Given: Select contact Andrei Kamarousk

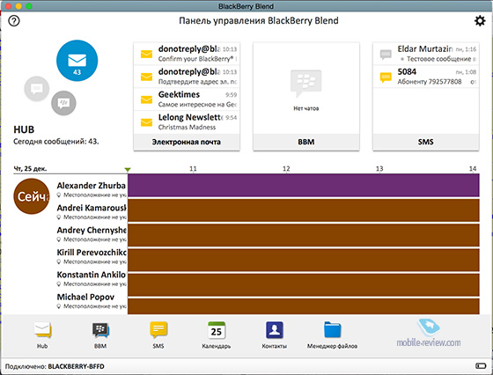Looking at the screenshot, I should tap(92, 211).
